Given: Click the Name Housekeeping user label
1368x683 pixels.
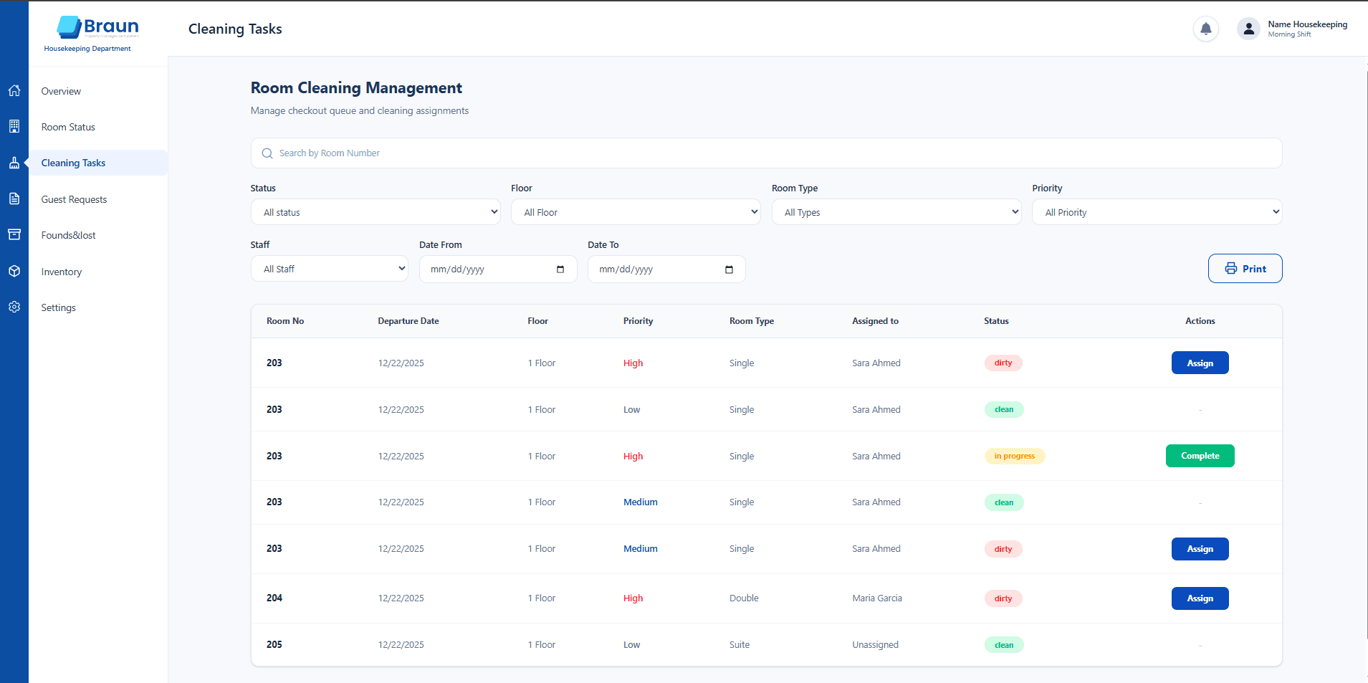Looking at the screenshot, I should coord(1307,24).
